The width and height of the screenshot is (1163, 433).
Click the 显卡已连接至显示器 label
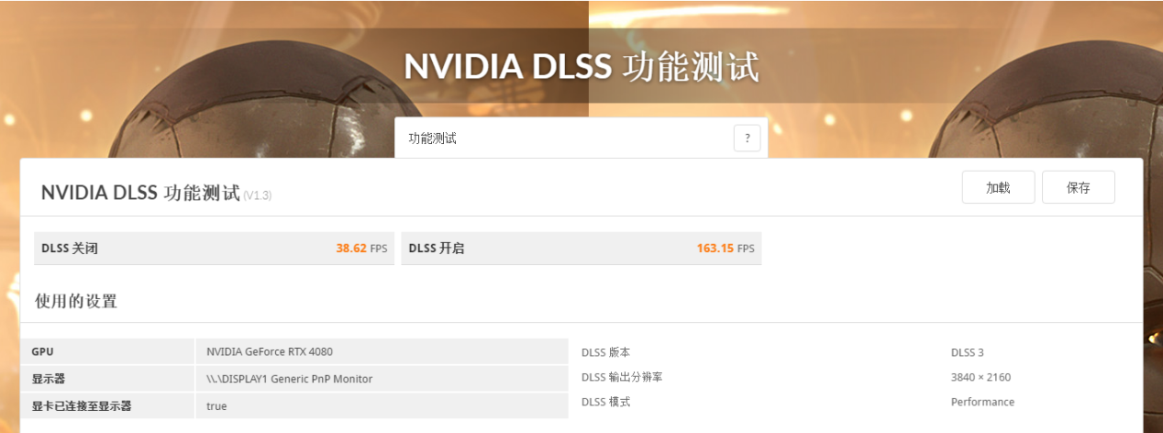(82, 405)
